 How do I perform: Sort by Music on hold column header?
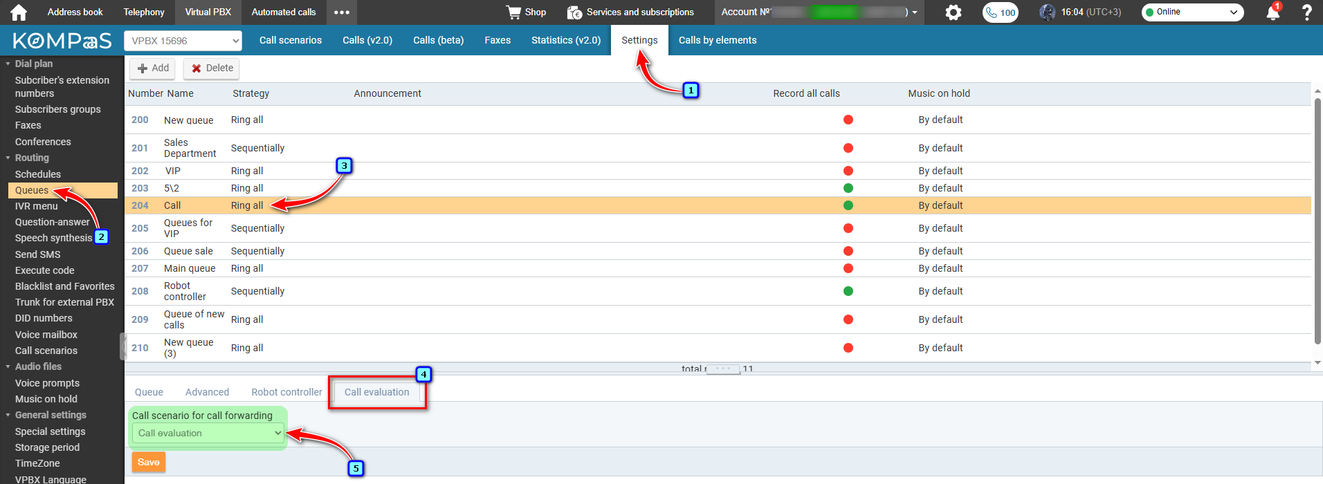[x=939, y=93]
